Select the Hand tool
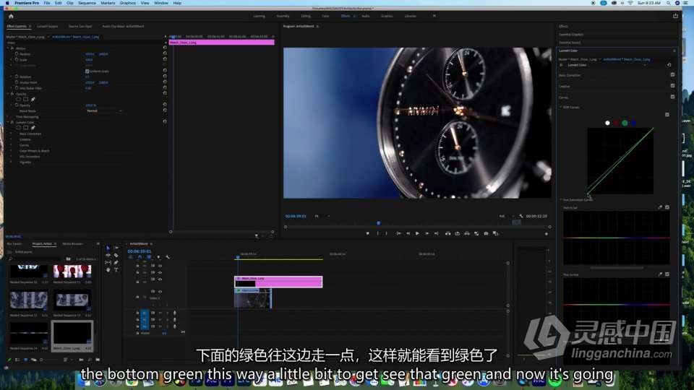The width and height of the screenshot is (694, 390). click(x=108, y=269)
